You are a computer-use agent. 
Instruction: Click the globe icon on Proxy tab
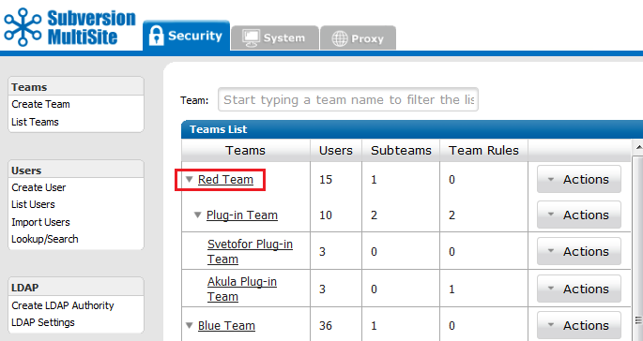340,39
